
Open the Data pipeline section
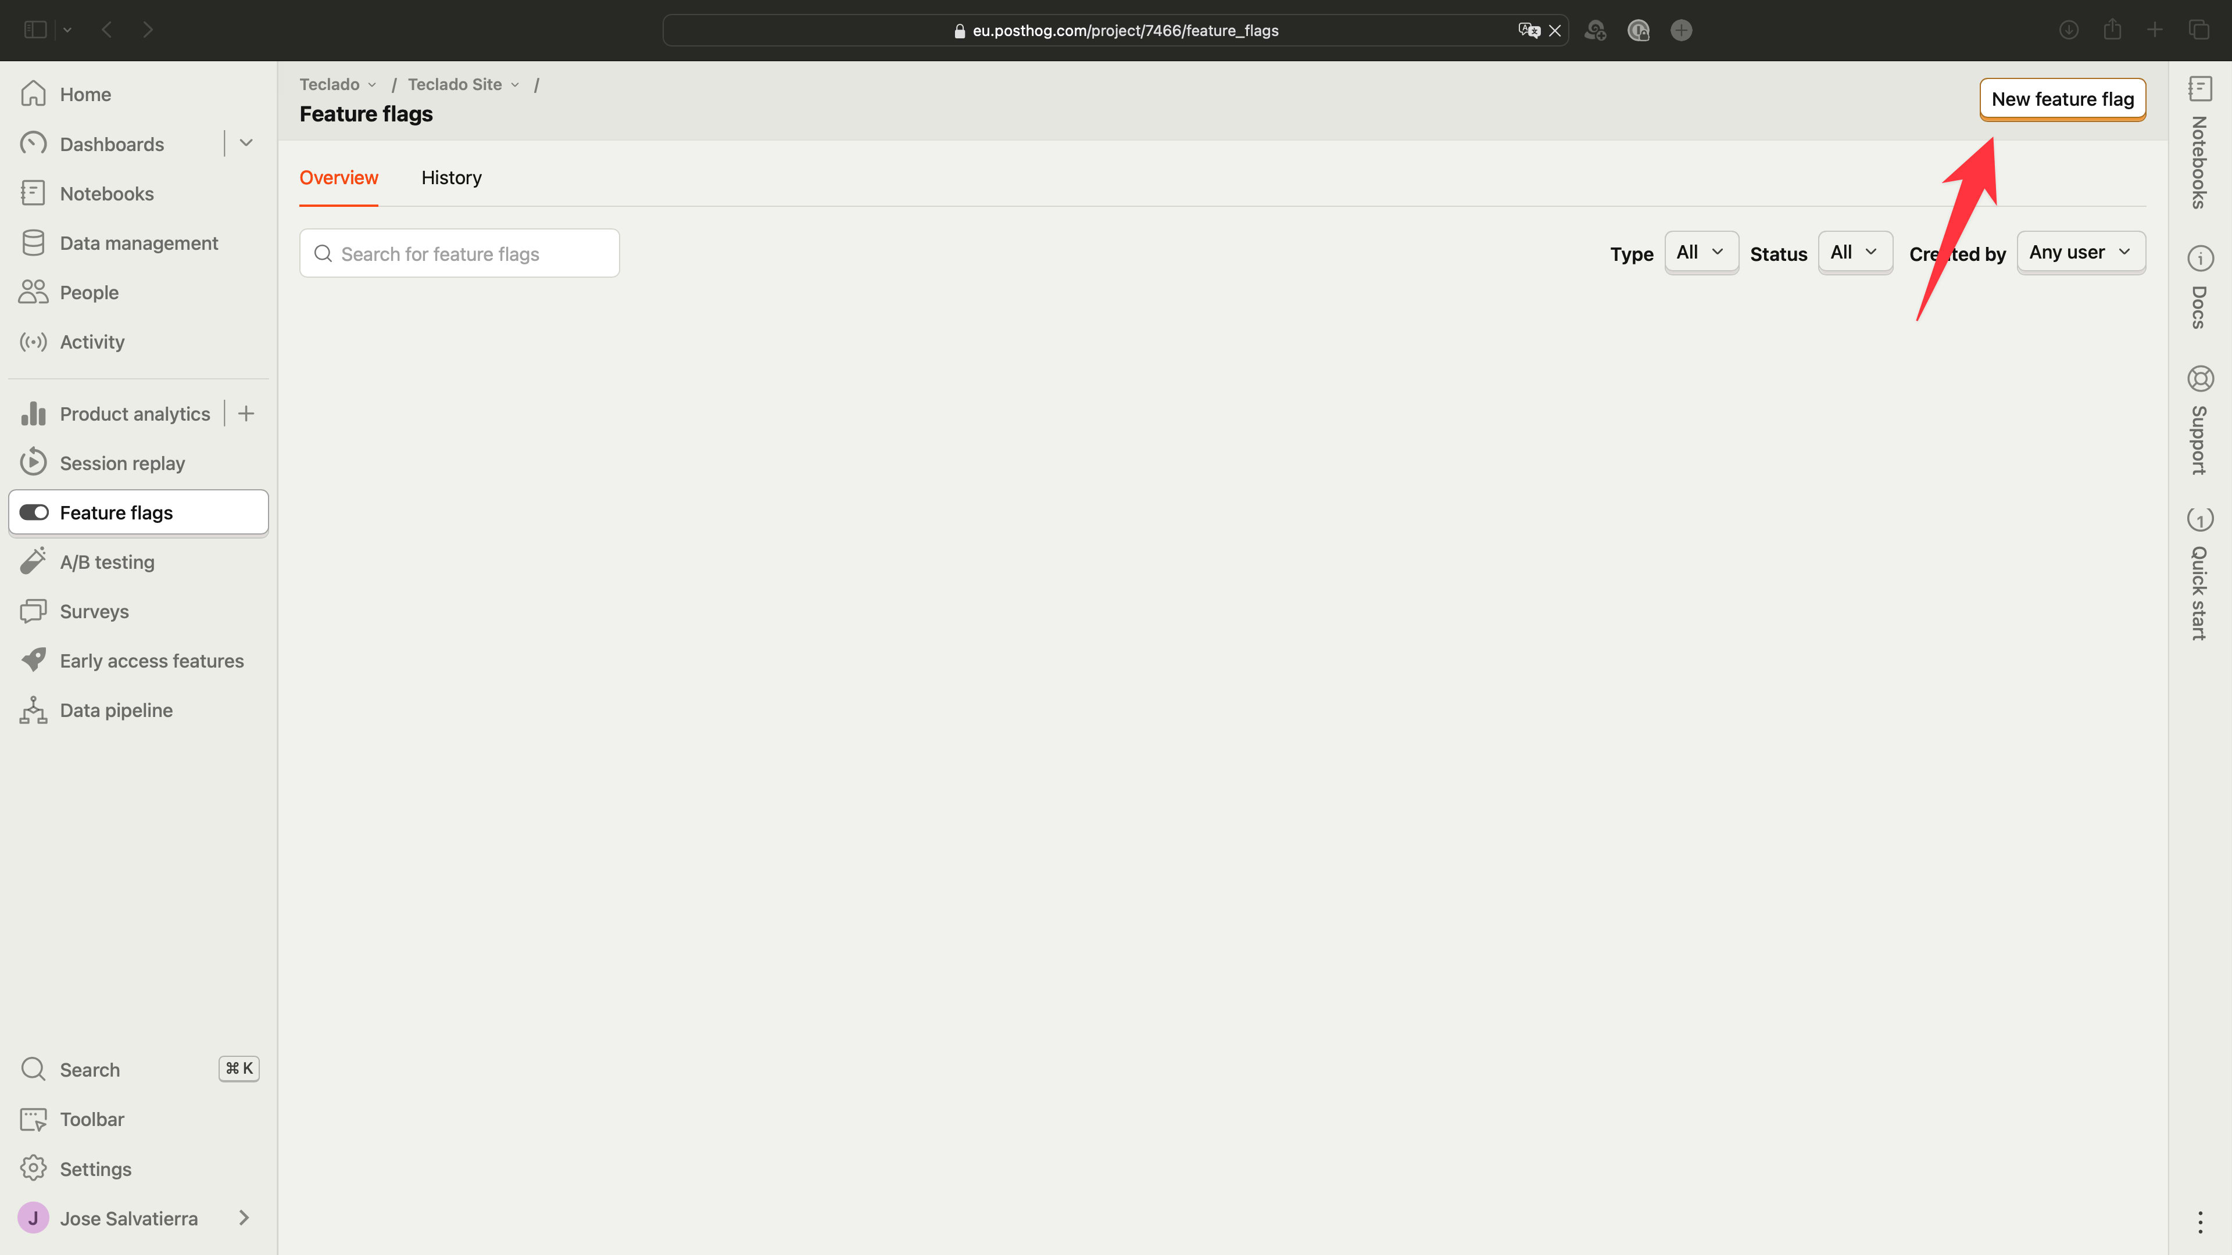pyautogui.click(x=116, y=709)
